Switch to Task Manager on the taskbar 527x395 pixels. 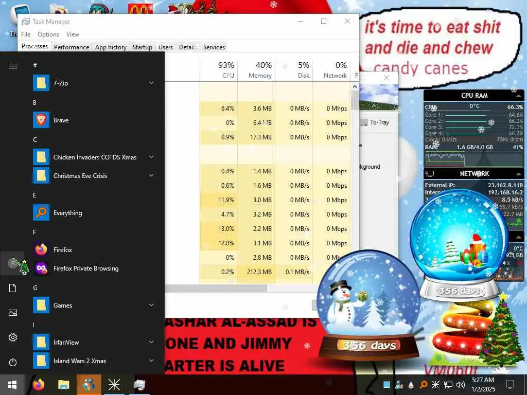[x=139, y=385]
